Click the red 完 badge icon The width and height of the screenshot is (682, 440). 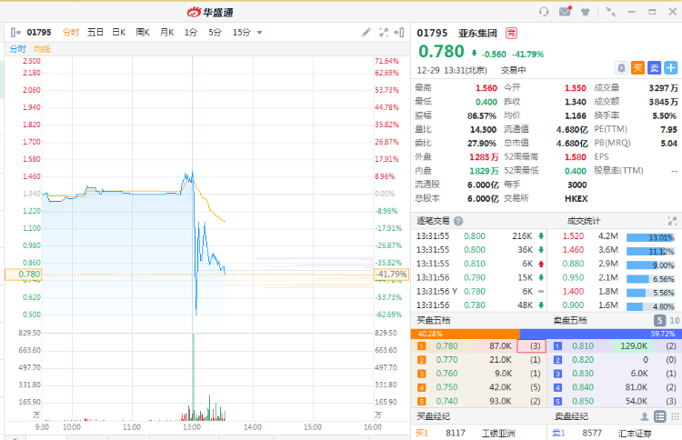click(x=511, y=33)
